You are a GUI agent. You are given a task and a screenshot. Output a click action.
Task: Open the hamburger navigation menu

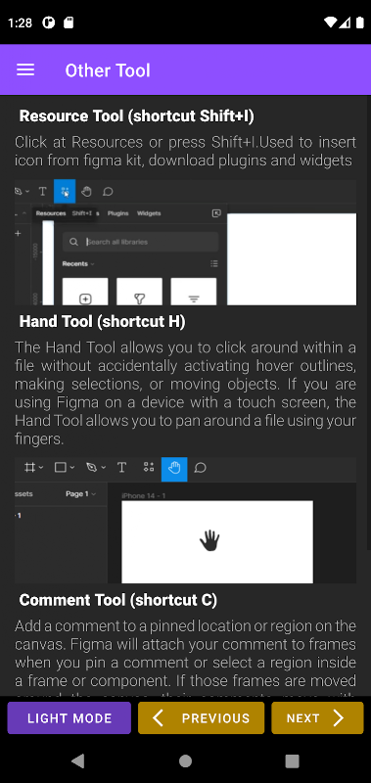(x=25, y=69)
